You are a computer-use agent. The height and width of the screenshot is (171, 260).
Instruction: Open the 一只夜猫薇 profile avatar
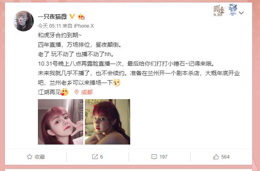(23, 21)
